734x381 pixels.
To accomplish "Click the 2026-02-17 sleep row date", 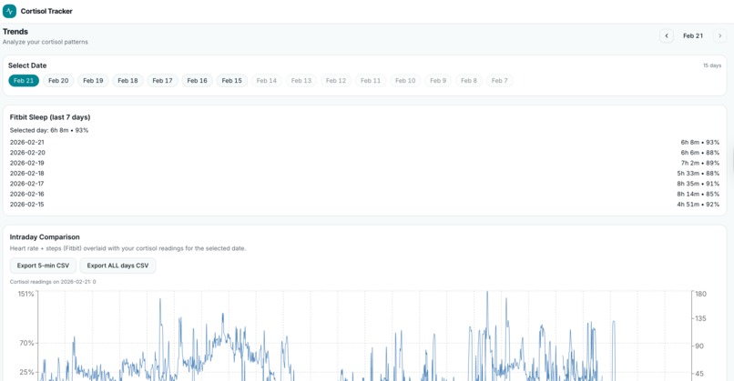I will 26,184.
